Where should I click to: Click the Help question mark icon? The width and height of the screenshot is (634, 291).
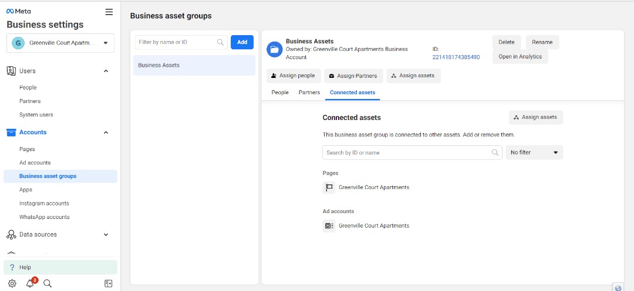[x=12, y=267]
